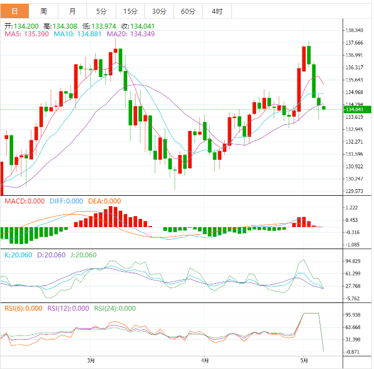Click the MACD:0.000 indicator label
This screenshot has width=374, height=369.
(25, 201)
